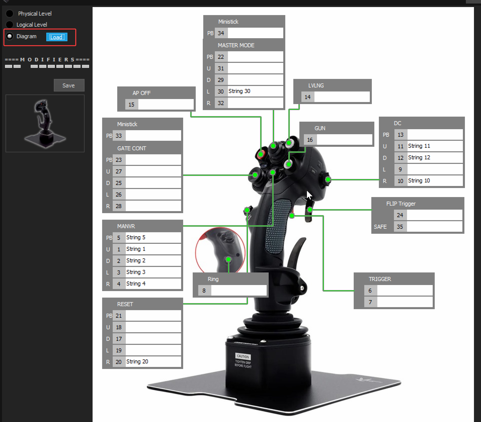Click the String 1 field
This screenshot has height=422, width=481.
[153, 249]
